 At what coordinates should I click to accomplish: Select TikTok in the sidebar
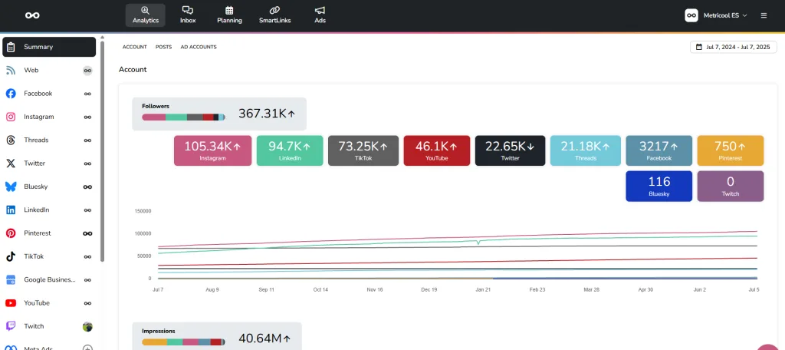(34, 256)
